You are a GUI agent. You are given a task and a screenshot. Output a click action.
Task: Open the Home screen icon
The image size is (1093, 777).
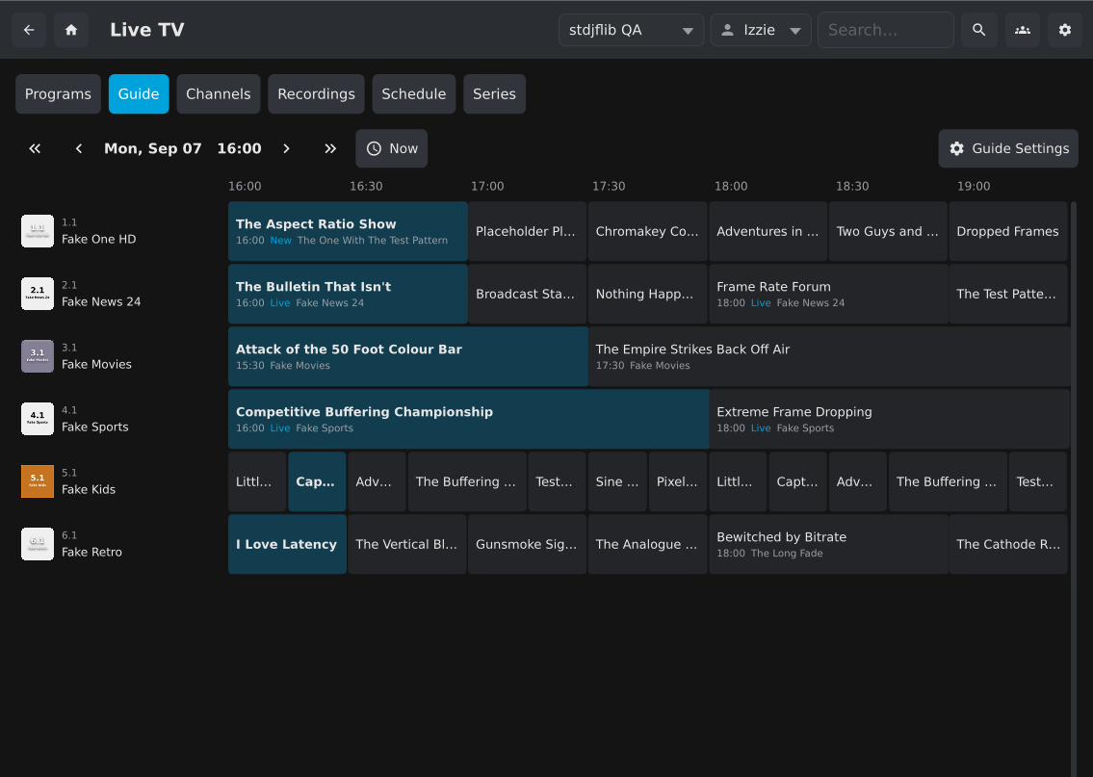pos(71,30)
